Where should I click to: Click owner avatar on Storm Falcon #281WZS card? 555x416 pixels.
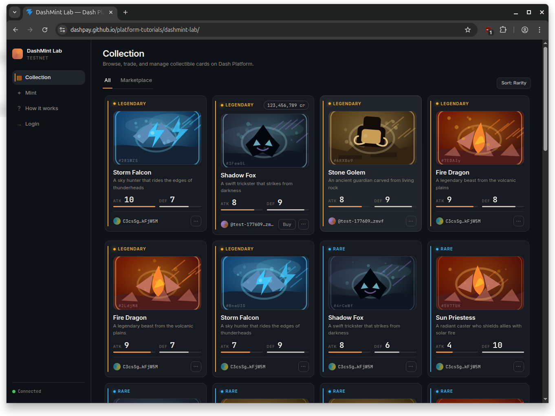(117, 221)
